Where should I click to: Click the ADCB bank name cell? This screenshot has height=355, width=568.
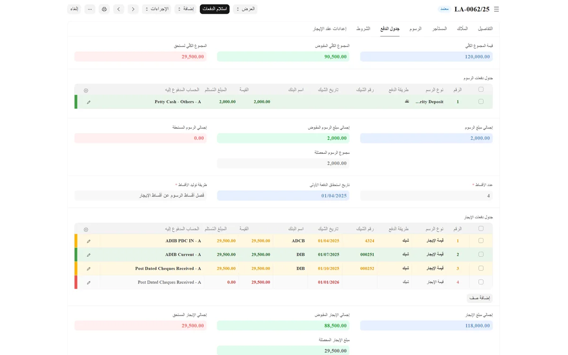pos(291,241)
